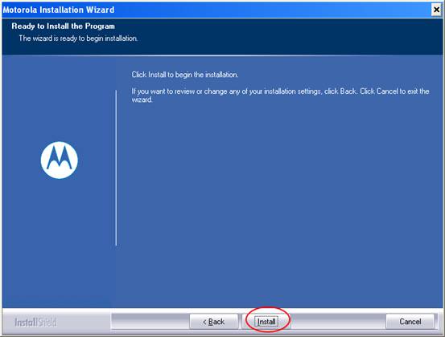Click the white vertical divider line
The width and height of the screenshot is (445, 337).
116,168
